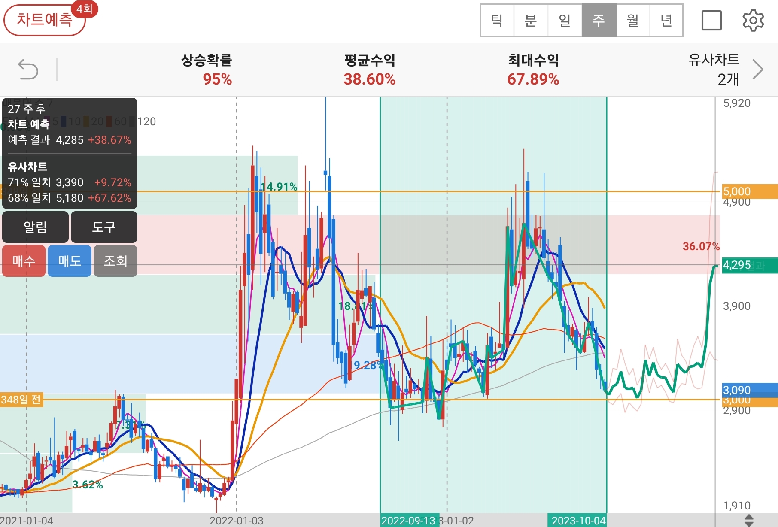
Task: Open next panel with right chevron
Action: (x=758, y=70)
